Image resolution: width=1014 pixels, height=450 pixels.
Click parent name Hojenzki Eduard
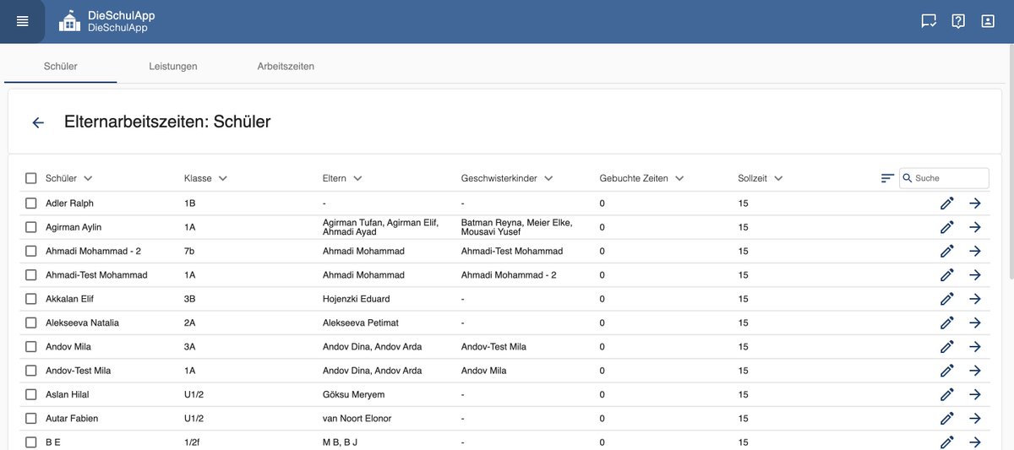(x=356, y=299)
